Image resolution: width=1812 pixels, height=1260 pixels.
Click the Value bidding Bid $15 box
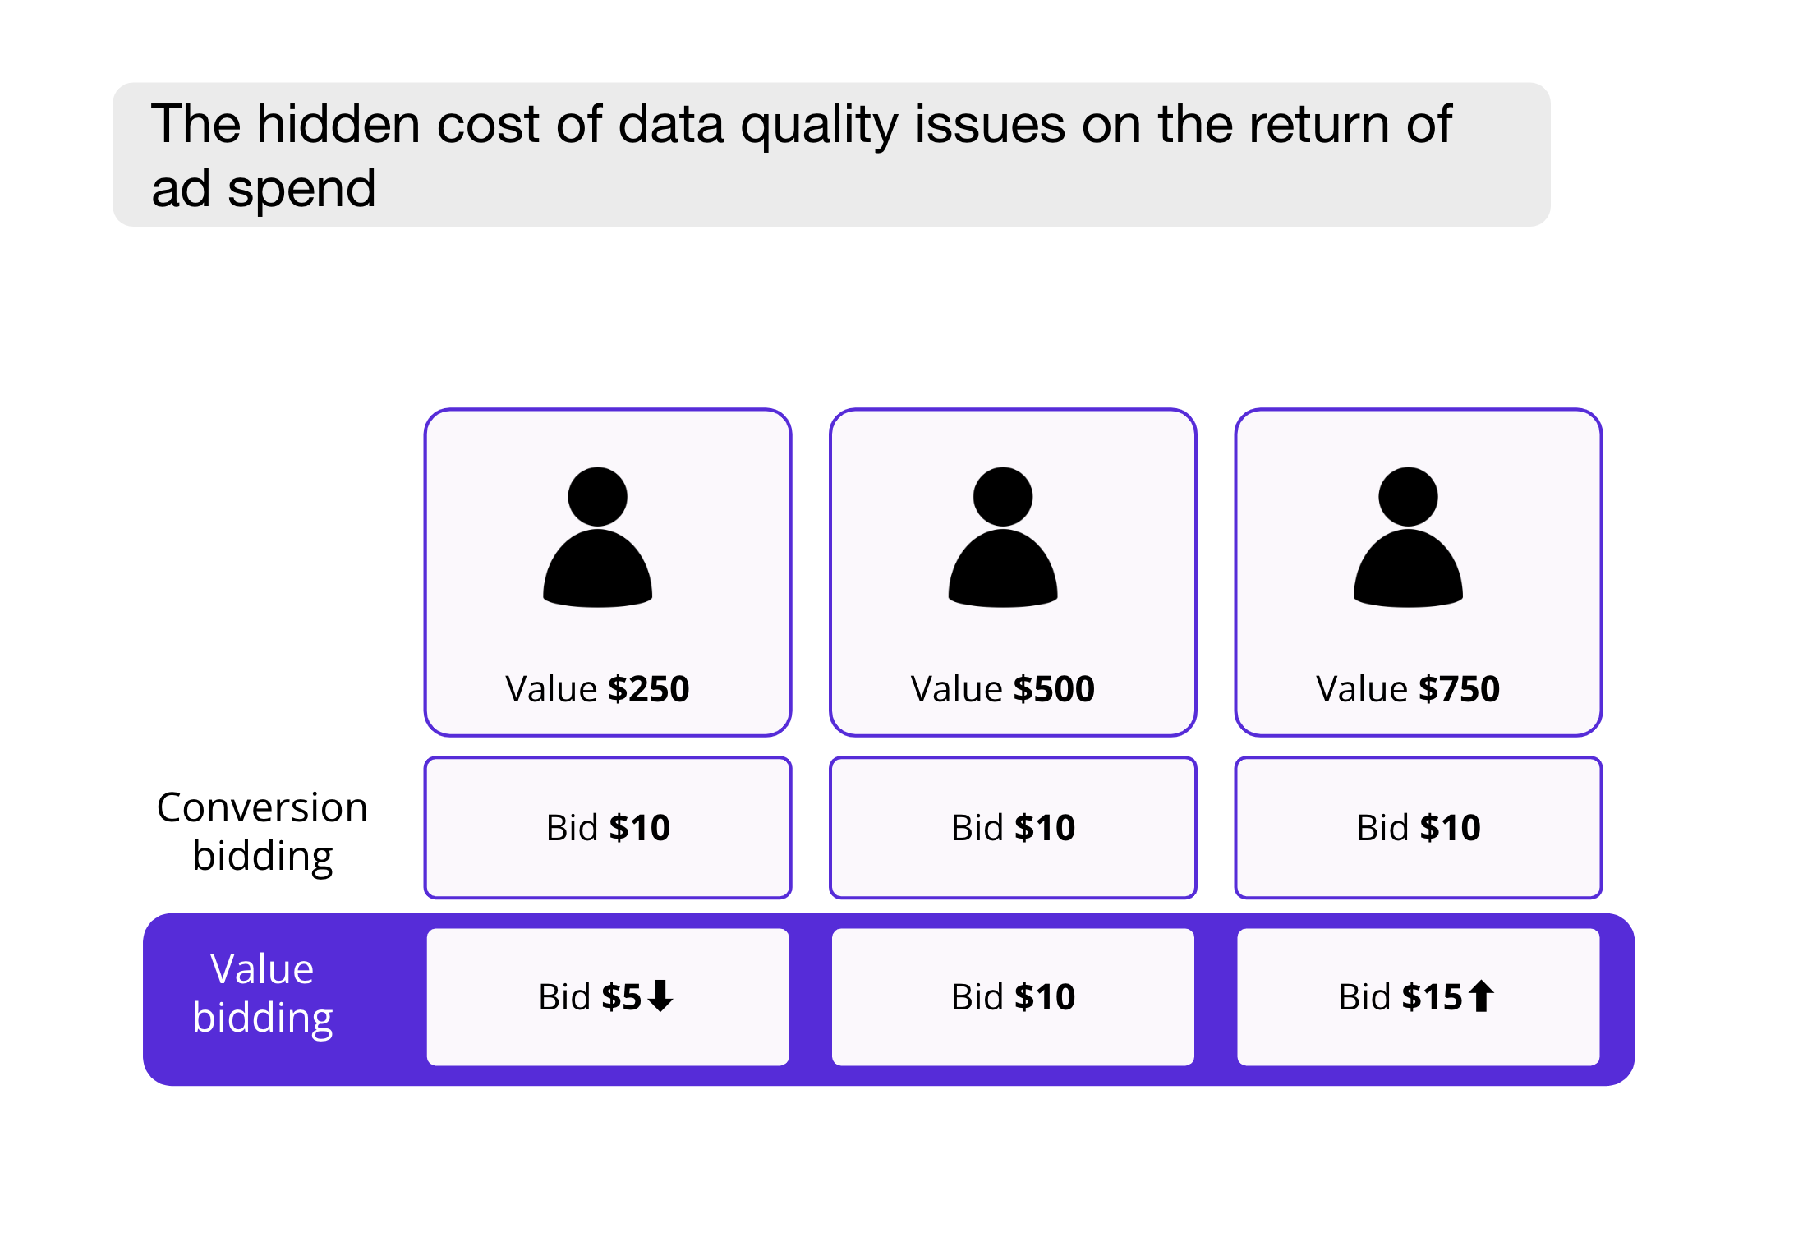pos(1419,996)
